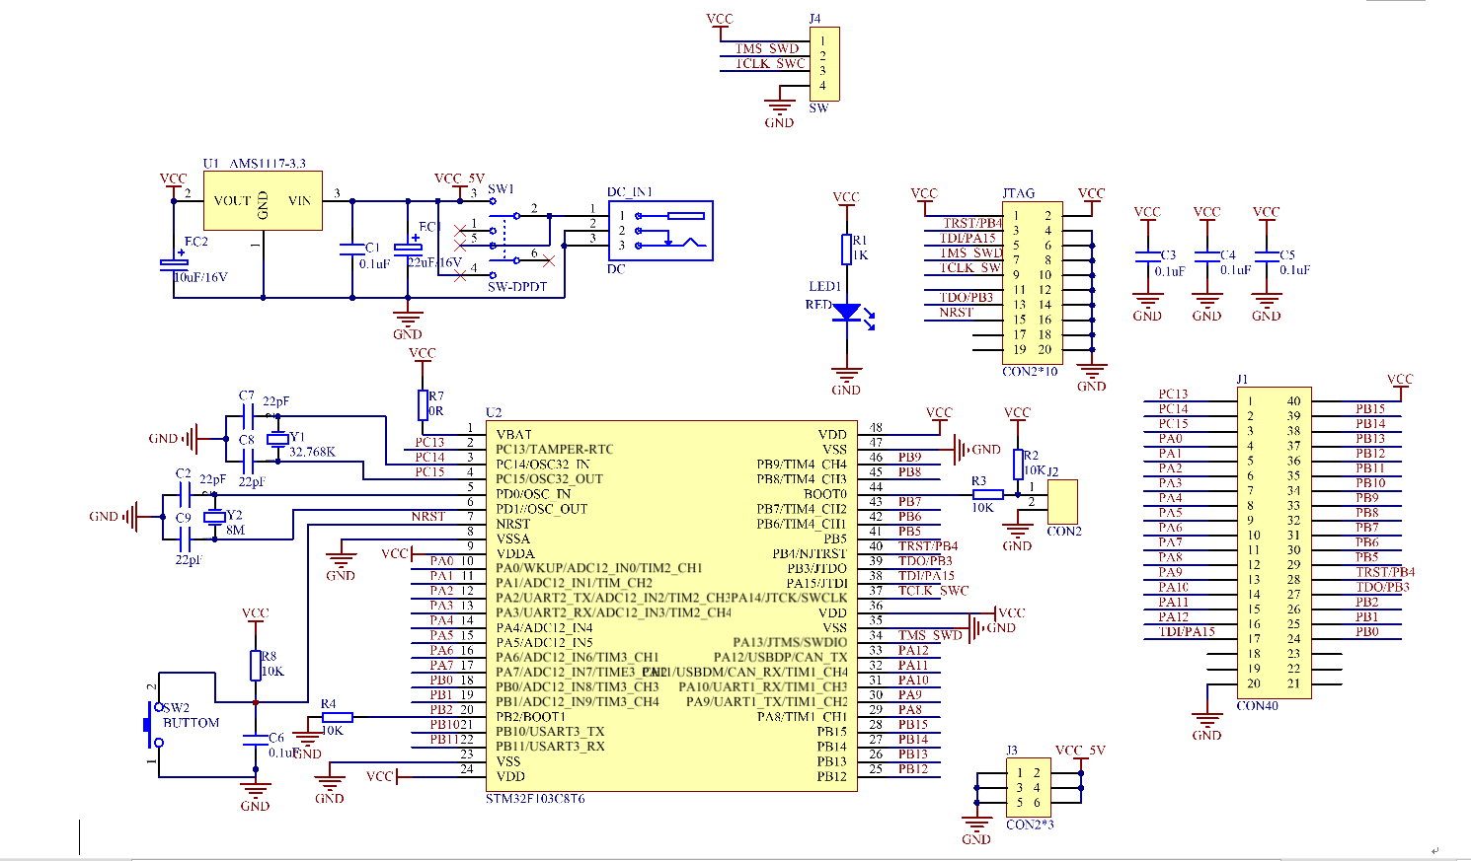Select the U1 AMS1117-3.3 regulator body
This screenshot has height=861, width=1471.
(x=263, y=200)
